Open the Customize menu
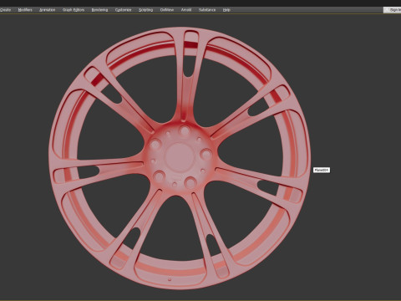The image size is (401, 301). pos(123,10)
